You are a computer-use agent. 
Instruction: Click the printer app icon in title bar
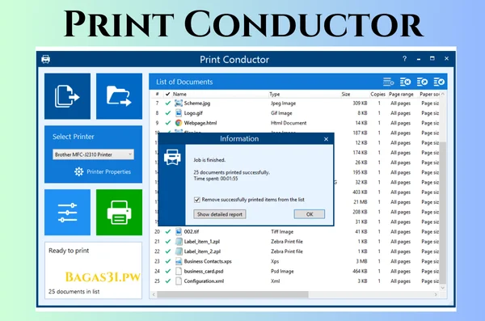coord(46,59)
